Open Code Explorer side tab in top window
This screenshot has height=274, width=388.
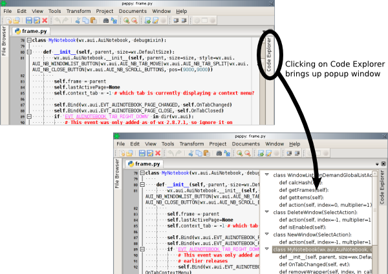pos(270,54)
